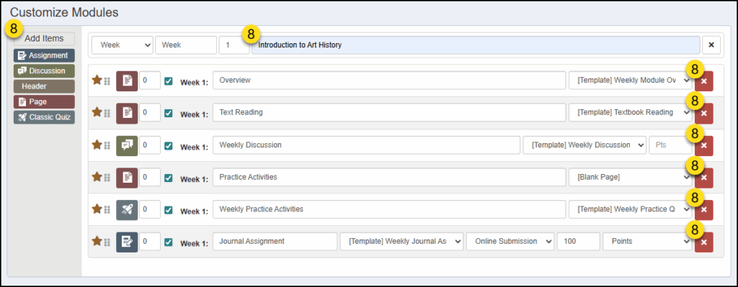738x287 pixels.
Task: Add a Classic Quiz item
Action: click(44, 117)
